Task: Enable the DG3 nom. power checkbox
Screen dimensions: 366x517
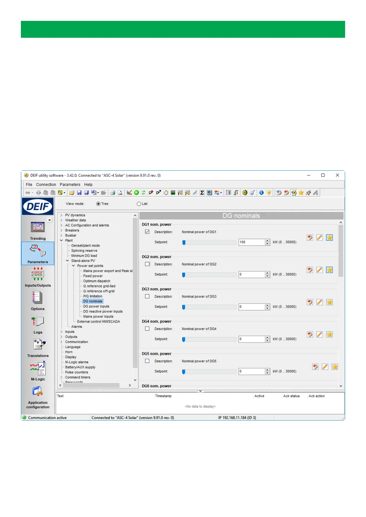Action: pos(147,296)
